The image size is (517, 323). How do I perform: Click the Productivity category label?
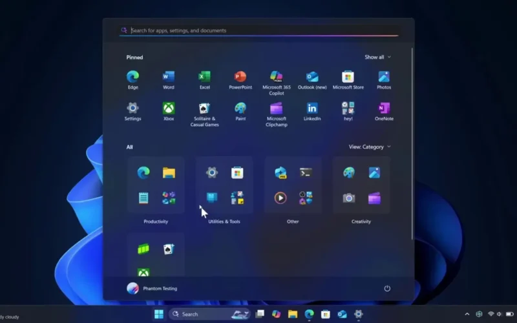[x=156, y=222]
